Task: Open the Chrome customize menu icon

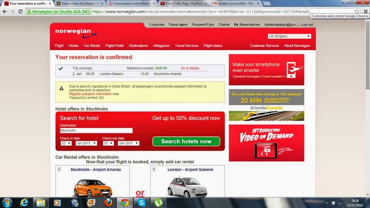Action: pyautogui.click(x=365, y=11)
